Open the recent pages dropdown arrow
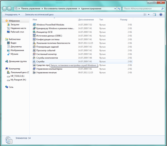Image resolution: width=167 pixels, height=146 pixels. point(13,9)
